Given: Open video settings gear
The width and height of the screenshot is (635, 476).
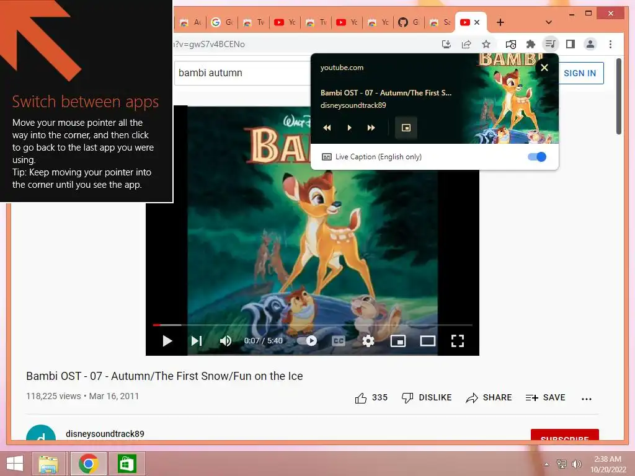Looking at the screenshot, I should click(368, 341).
